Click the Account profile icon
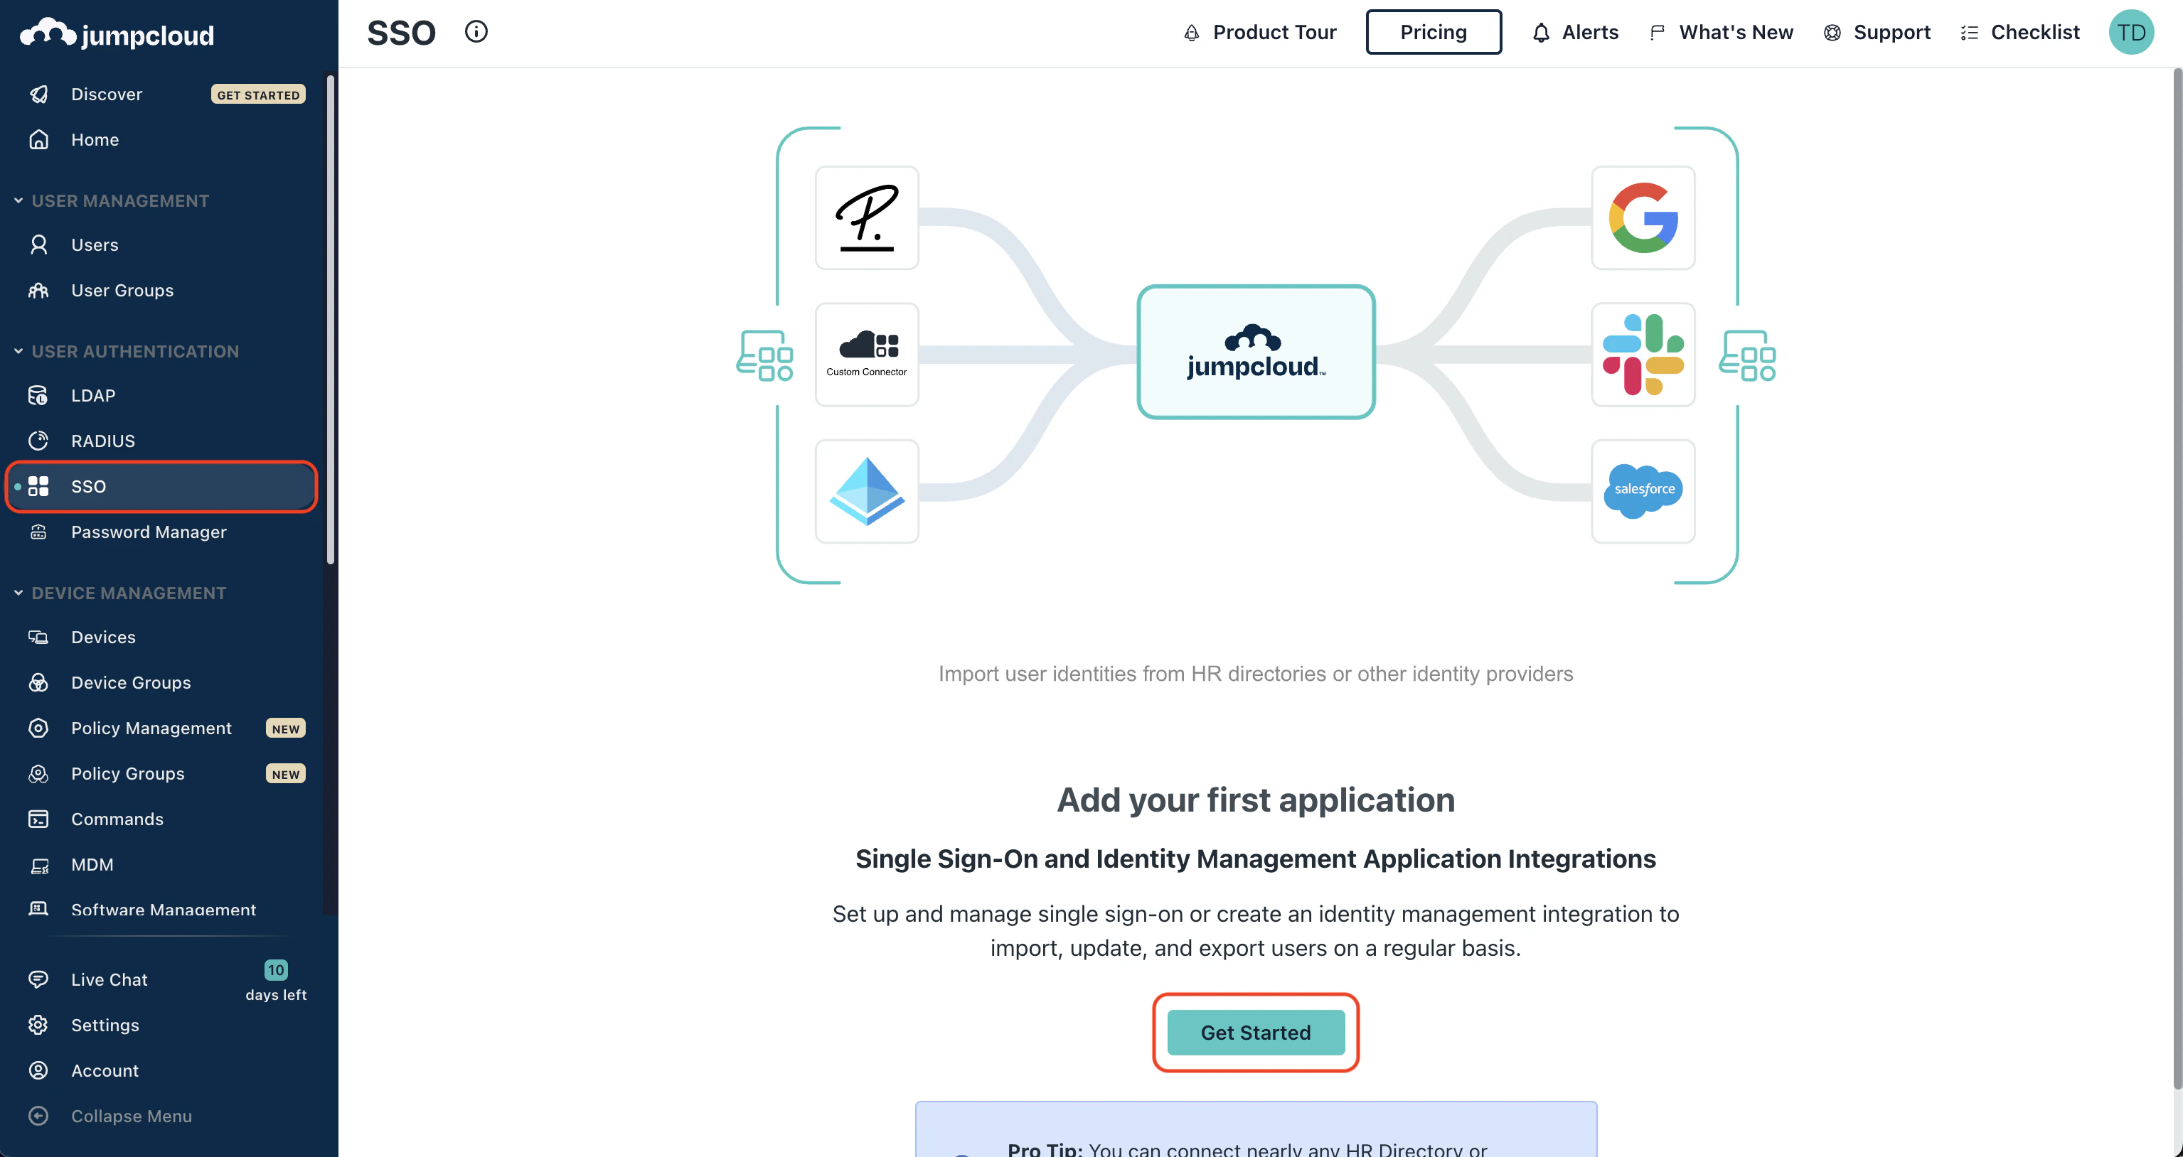Viewport: 2183px width, 1157px height. 39,1070
